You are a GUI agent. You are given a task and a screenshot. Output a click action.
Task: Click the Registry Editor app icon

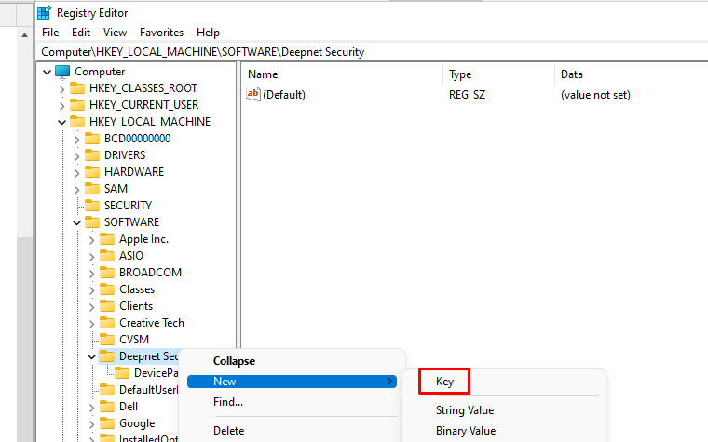coord(44,13)
